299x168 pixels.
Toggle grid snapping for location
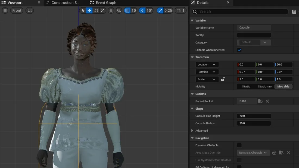point(127,11)
